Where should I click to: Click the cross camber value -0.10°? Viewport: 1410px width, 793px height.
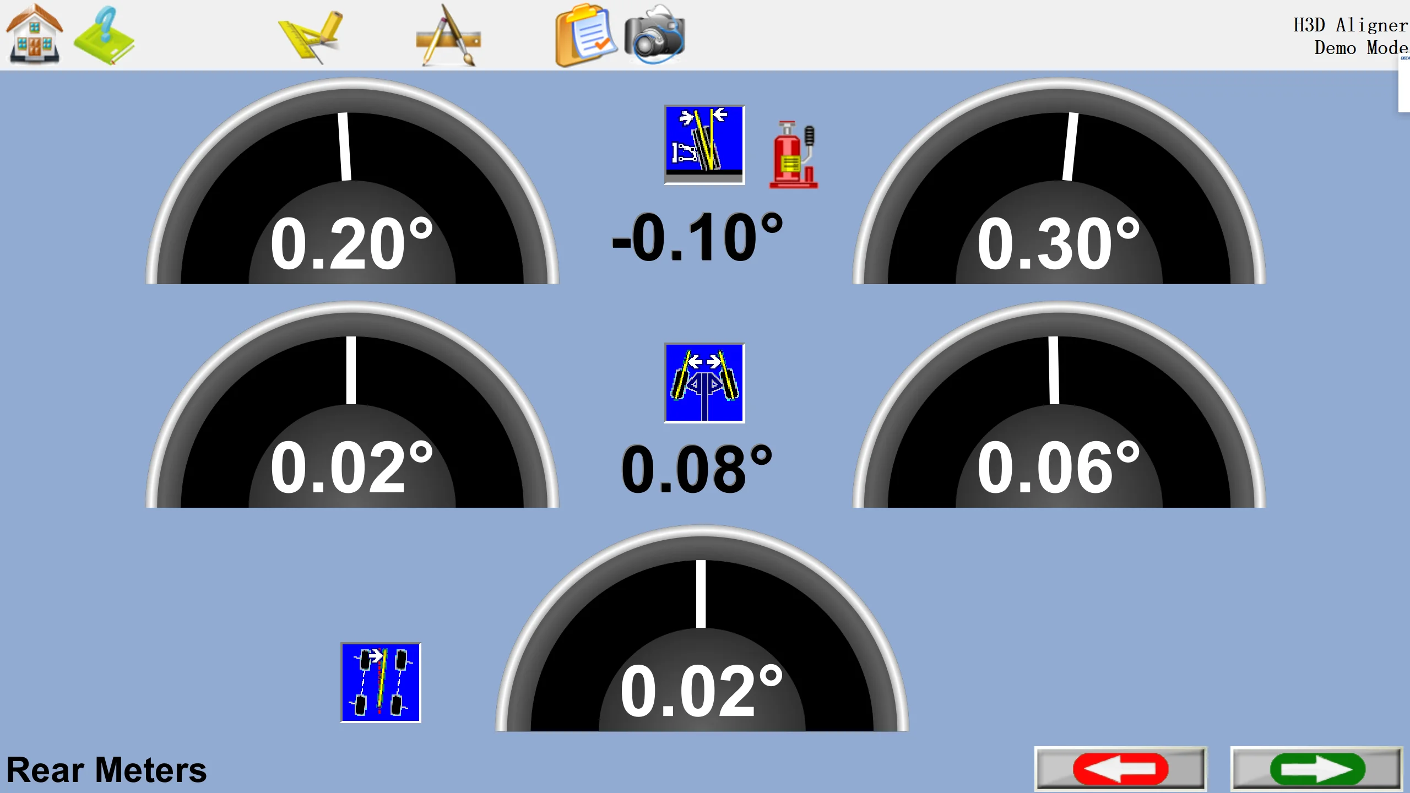697,238
